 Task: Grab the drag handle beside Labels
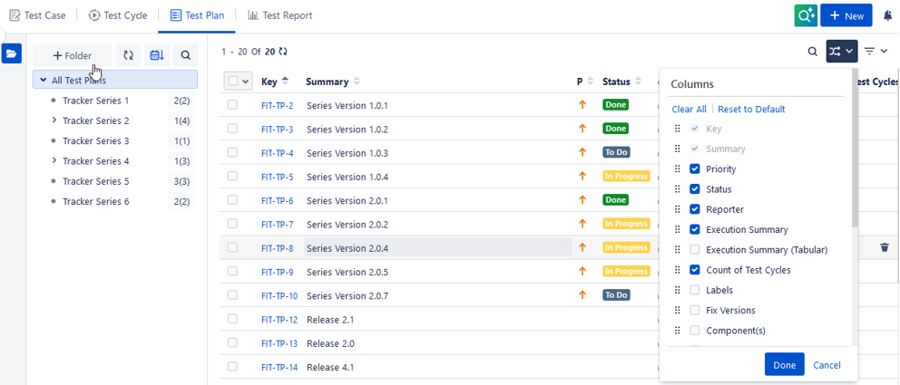pyautogui.click(x=678, y=290)
